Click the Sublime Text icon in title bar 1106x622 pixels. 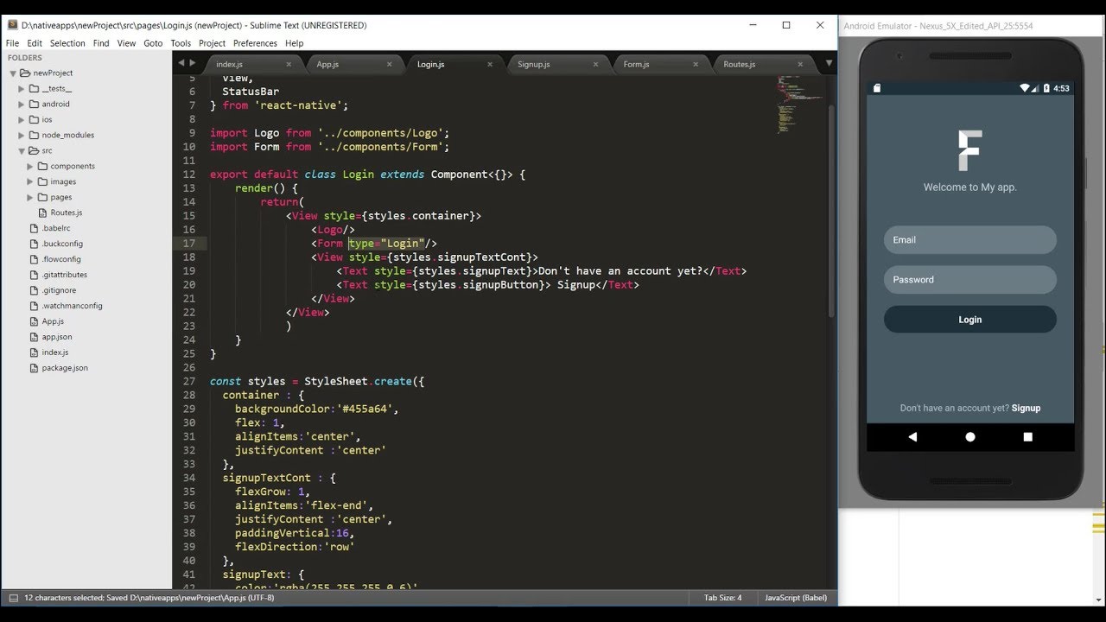12,25
